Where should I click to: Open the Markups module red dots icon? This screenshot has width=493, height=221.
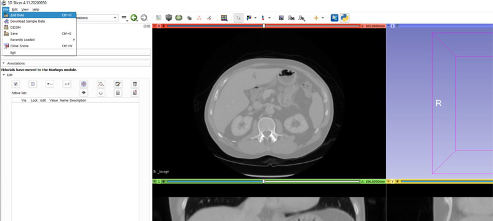coord(199,18)
